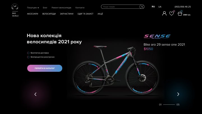
Task: Focus the product search field
Action: pyautogui.click(x=121, y=7)
